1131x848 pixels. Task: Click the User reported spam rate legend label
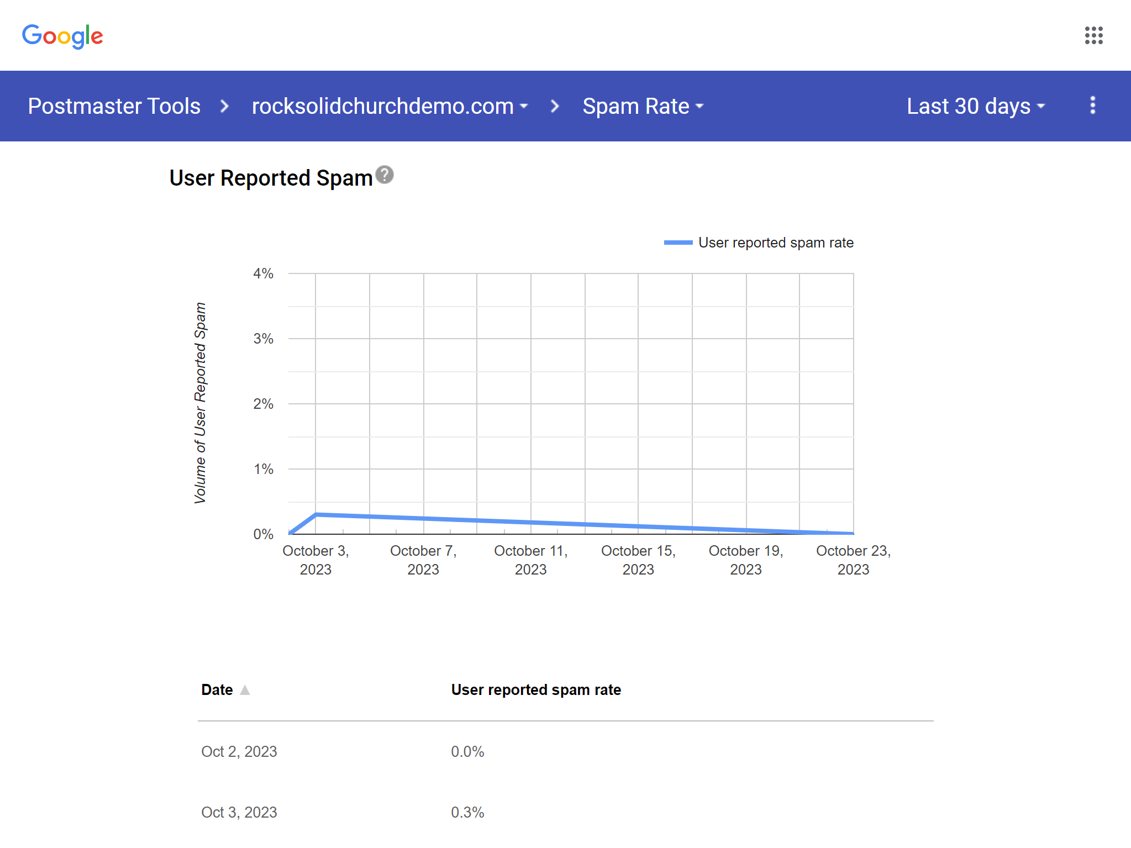click(776, 243)
